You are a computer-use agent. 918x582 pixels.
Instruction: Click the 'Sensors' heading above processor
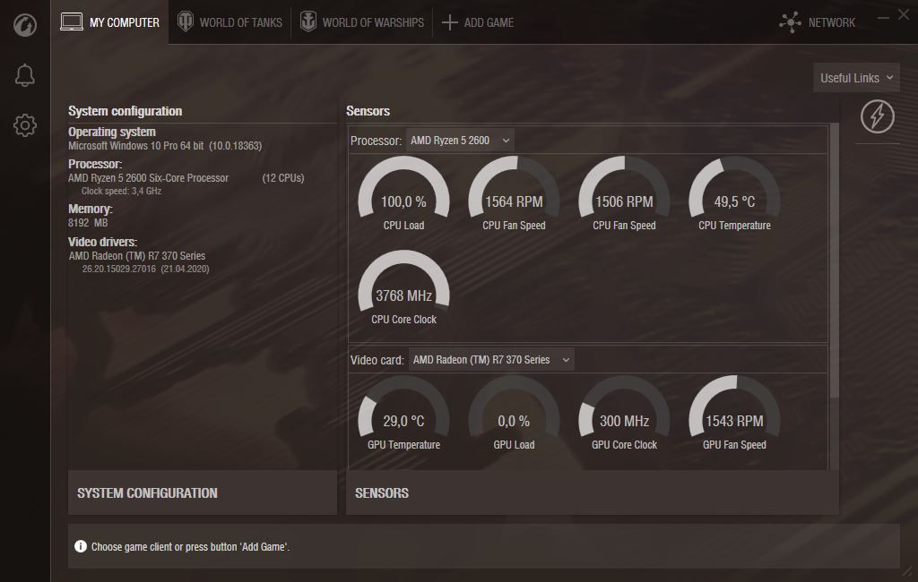[x=368, y=111]
